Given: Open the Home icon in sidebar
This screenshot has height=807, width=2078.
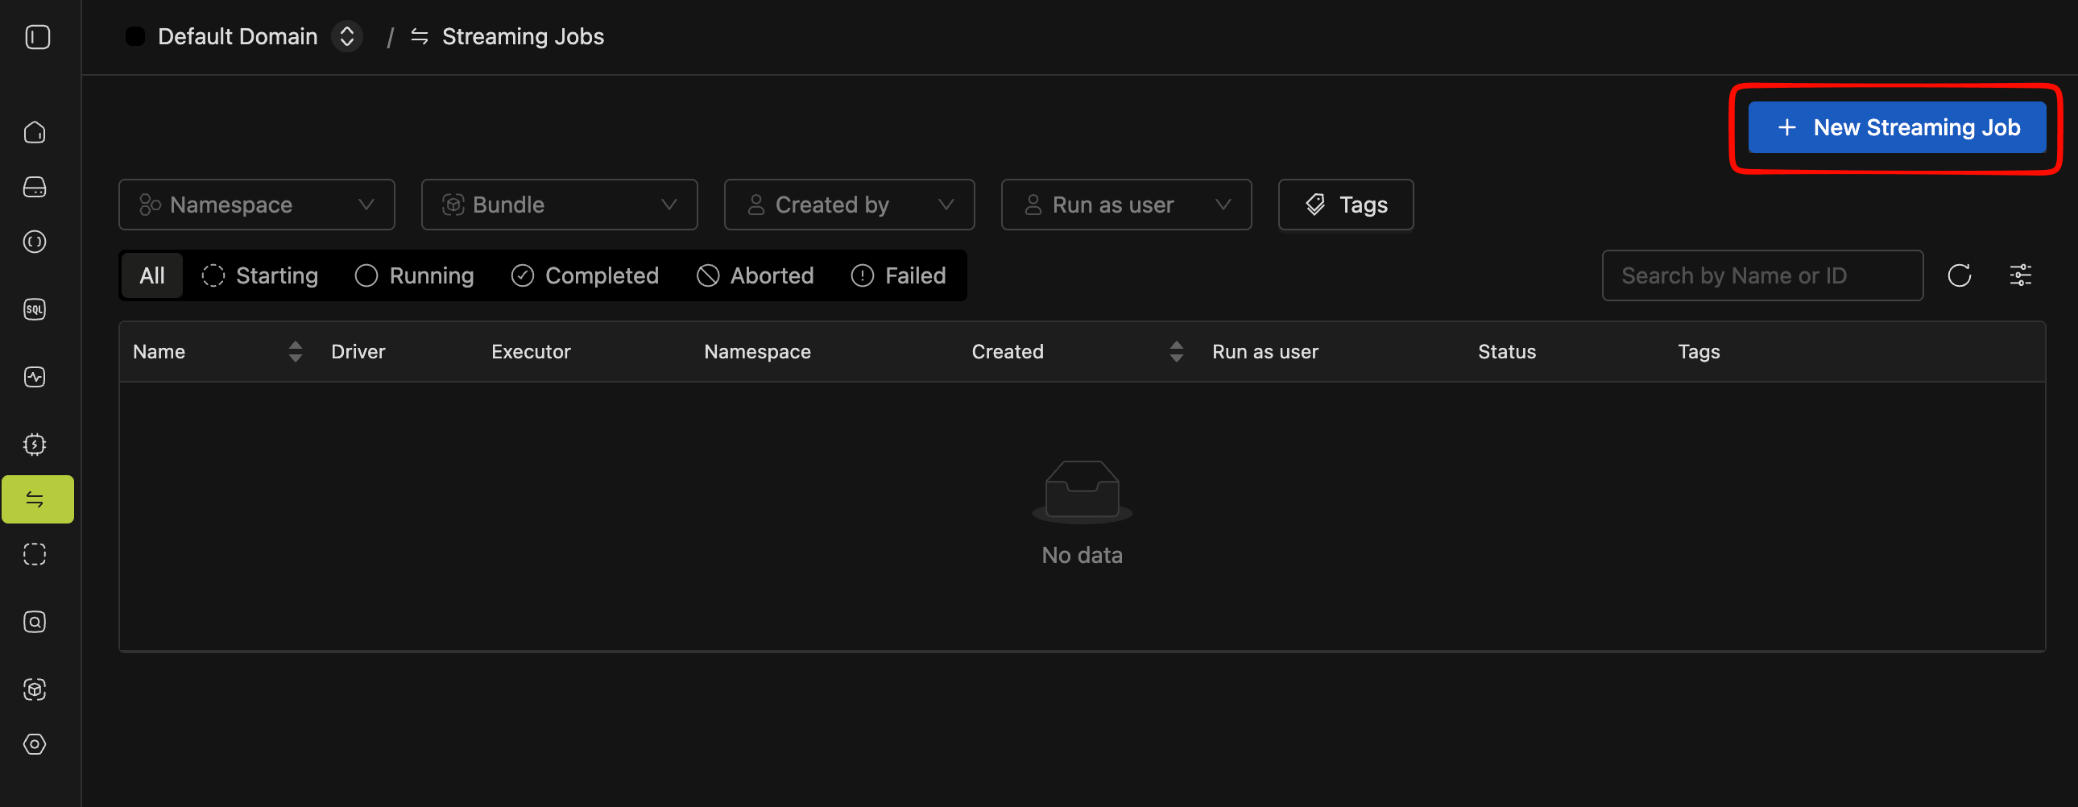Looking at the screenshot, I should [35, 132].
